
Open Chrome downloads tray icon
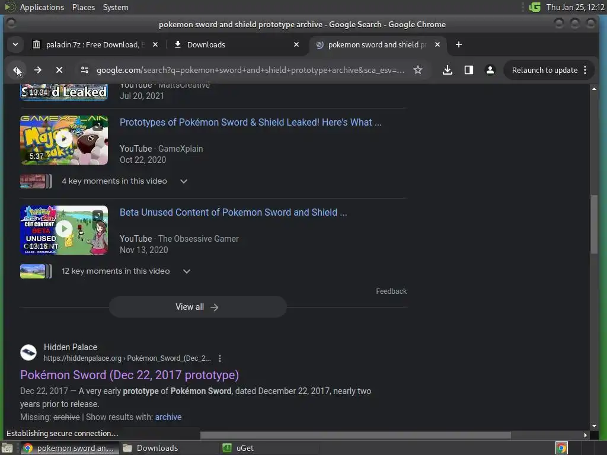click(447, 70)
